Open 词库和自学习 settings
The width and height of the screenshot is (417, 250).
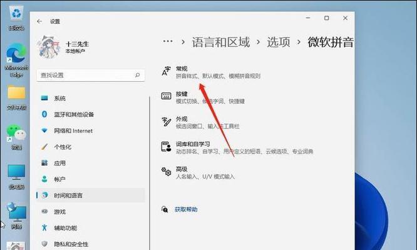[x=237, y=148]
